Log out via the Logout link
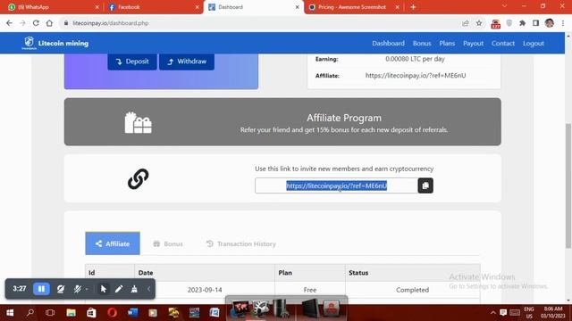Screen dimensions: 572x321 (534, 43)
